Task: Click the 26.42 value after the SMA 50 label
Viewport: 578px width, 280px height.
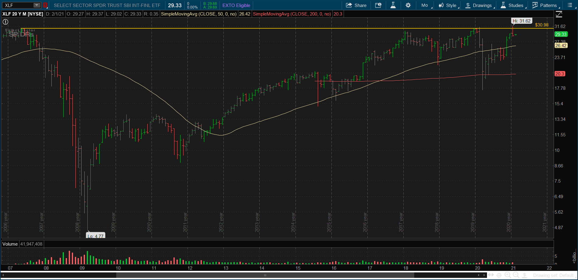Action: pos(245,14)
